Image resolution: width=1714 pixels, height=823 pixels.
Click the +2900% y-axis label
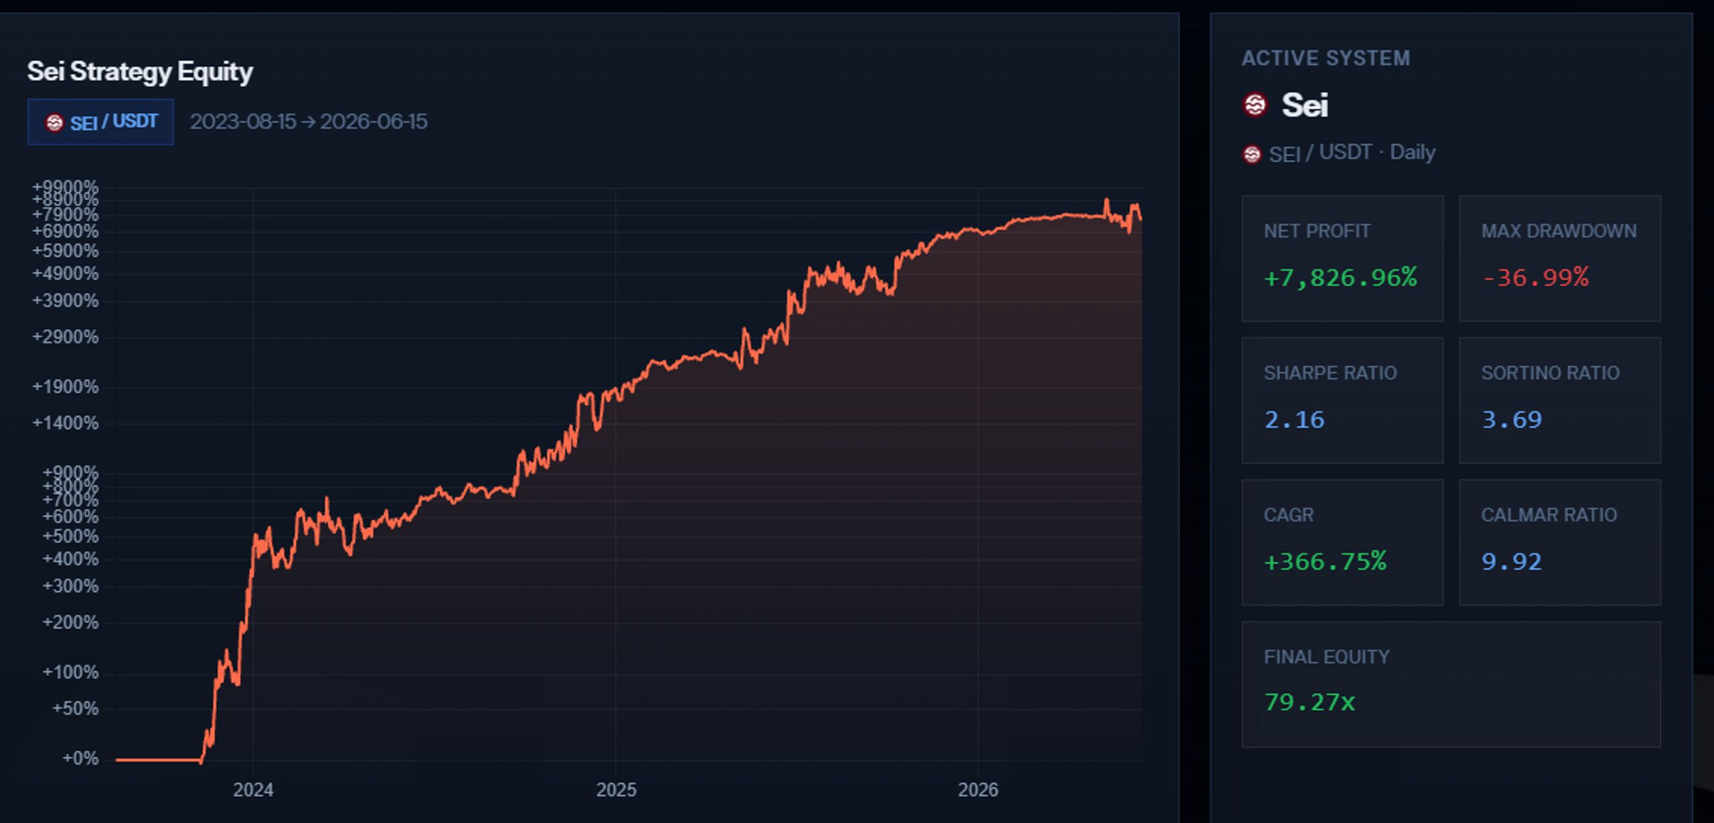(x=66, y=337)
